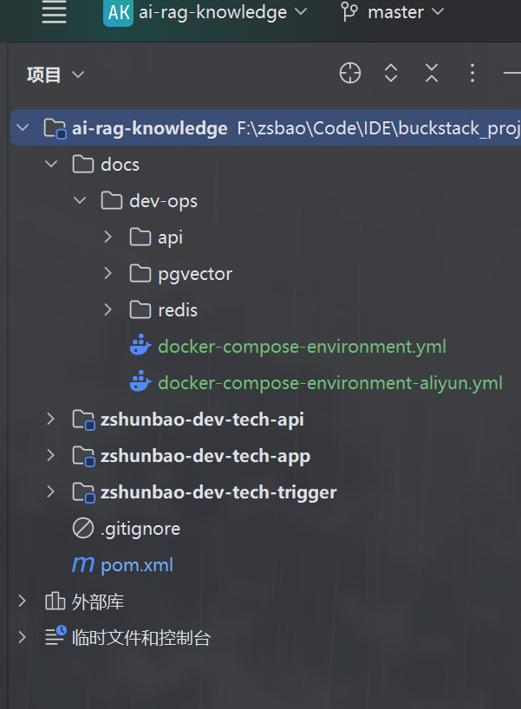Select the .gitignore file
The width and height of the screenshot is (521, 709).
[x=140, y=529]
